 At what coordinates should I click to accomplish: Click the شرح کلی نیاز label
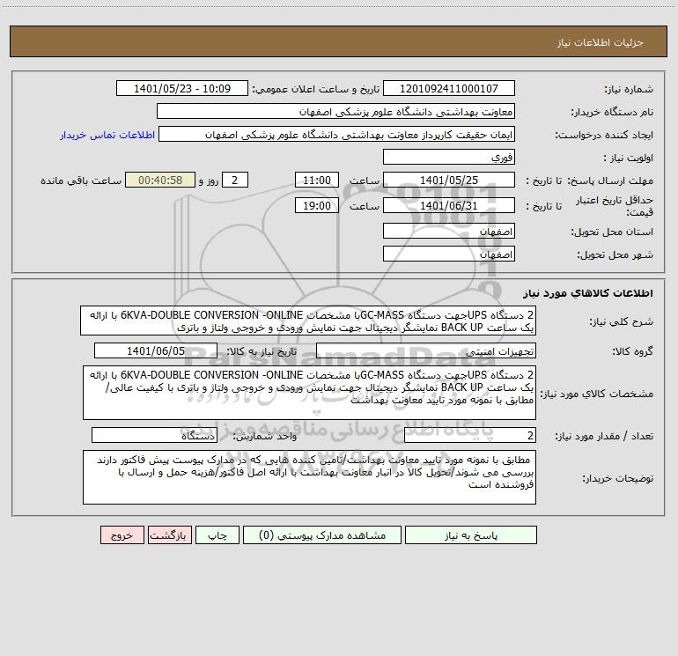[x=622, y=321]
